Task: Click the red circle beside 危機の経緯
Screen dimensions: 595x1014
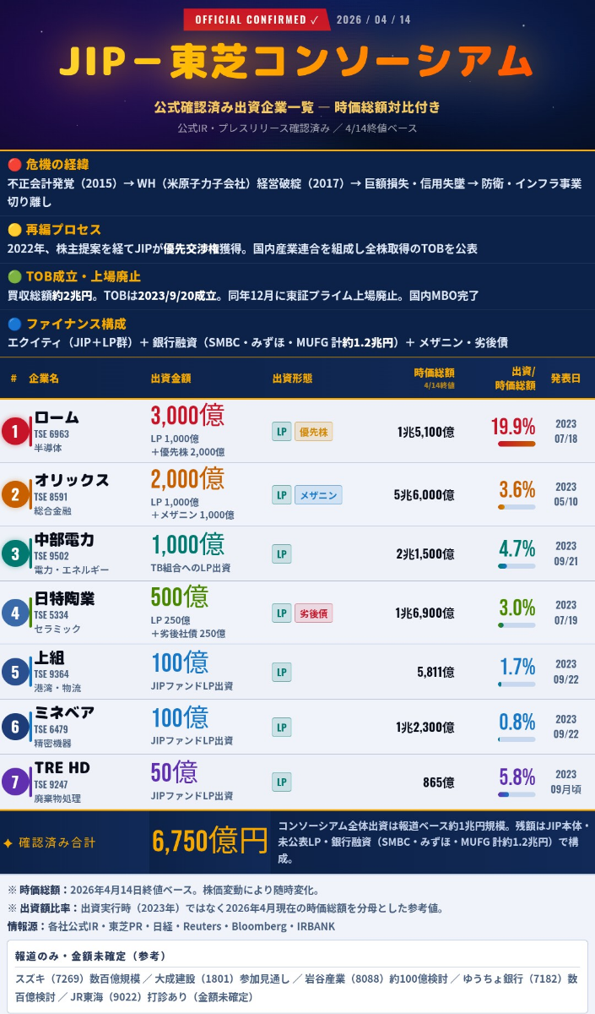Action: (14, 164)
